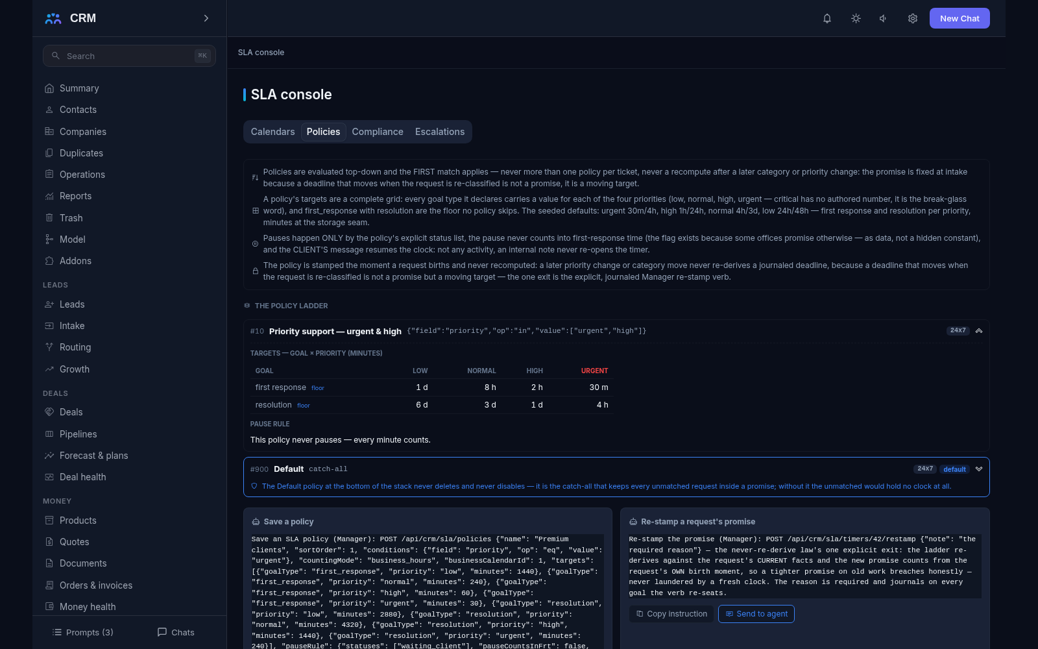The height and width of the screenshot is (649, 1038).
Task: Open Intake page
Action: [129, 326]
